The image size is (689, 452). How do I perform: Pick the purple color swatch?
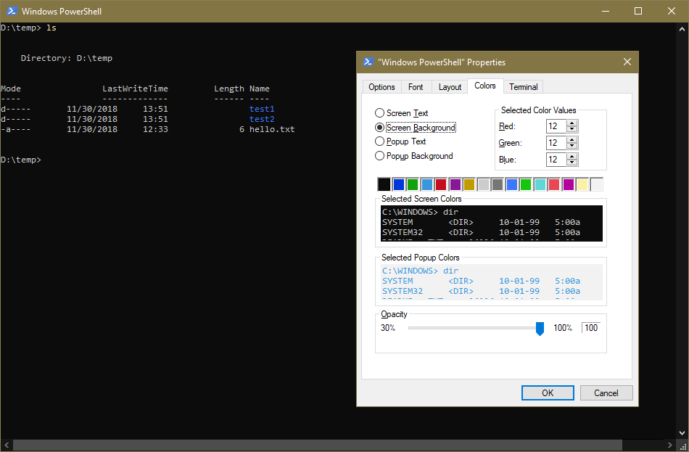pos(455,184)
